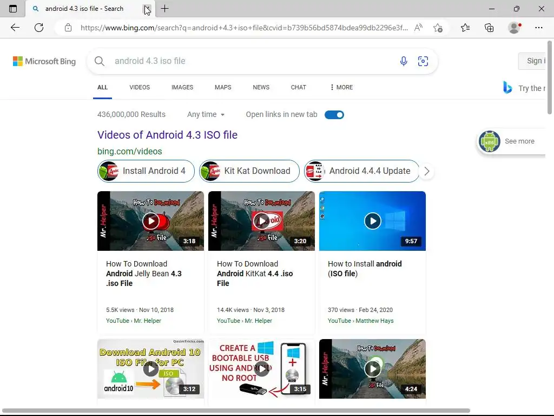Select the ALL results tab

(x=102, y=87)
